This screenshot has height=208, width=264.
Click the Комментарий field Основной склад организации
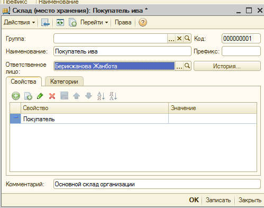(x=157, y=184)
